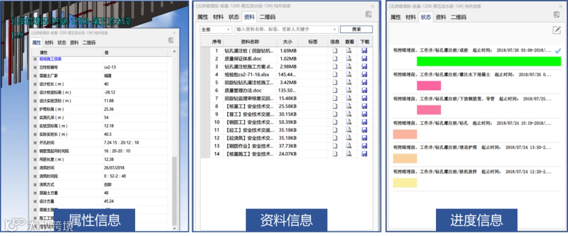Download the 质量保证体系.doc file
568x236 pixels.
(x=364, y=58)
